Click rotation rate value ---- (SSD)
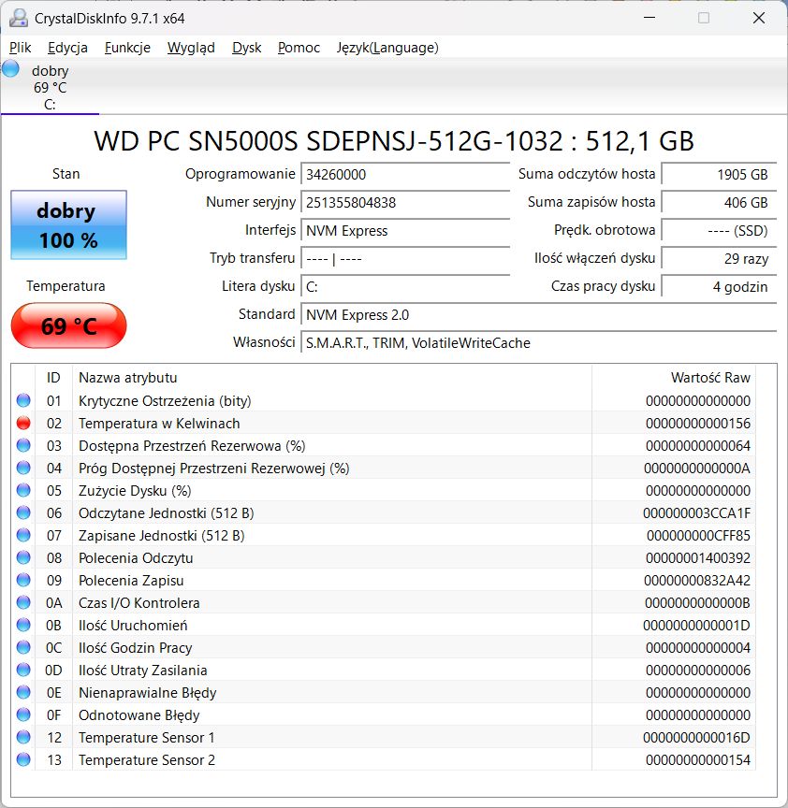 pyautogui.click(x=719, y=231)
